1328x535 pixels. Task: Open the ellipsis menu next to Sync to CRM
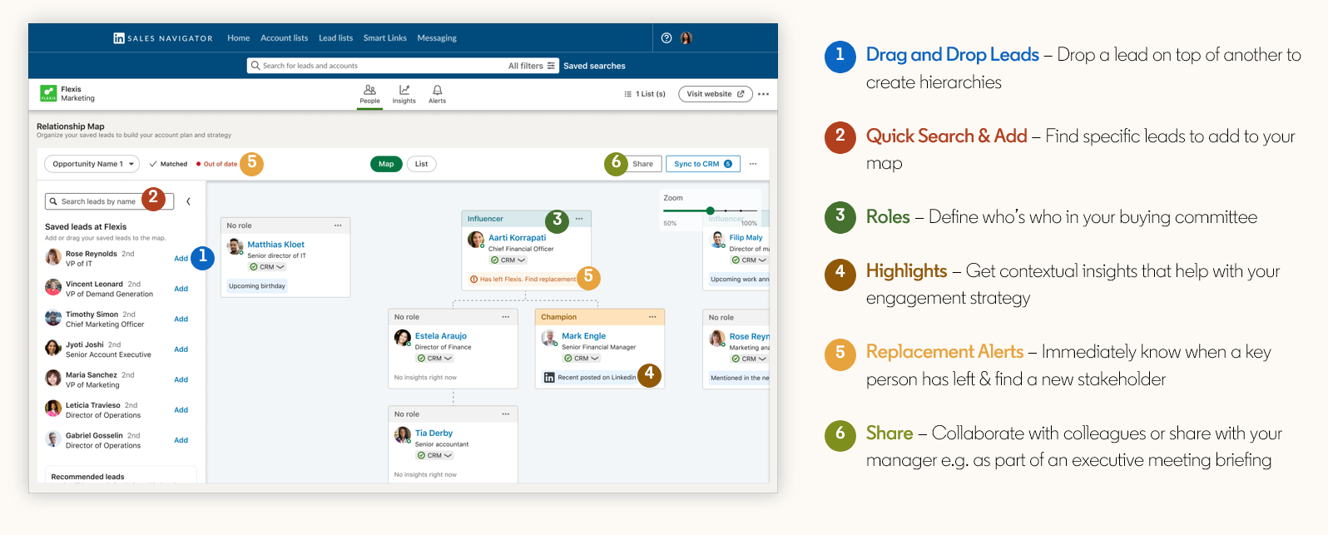point(753,164)
